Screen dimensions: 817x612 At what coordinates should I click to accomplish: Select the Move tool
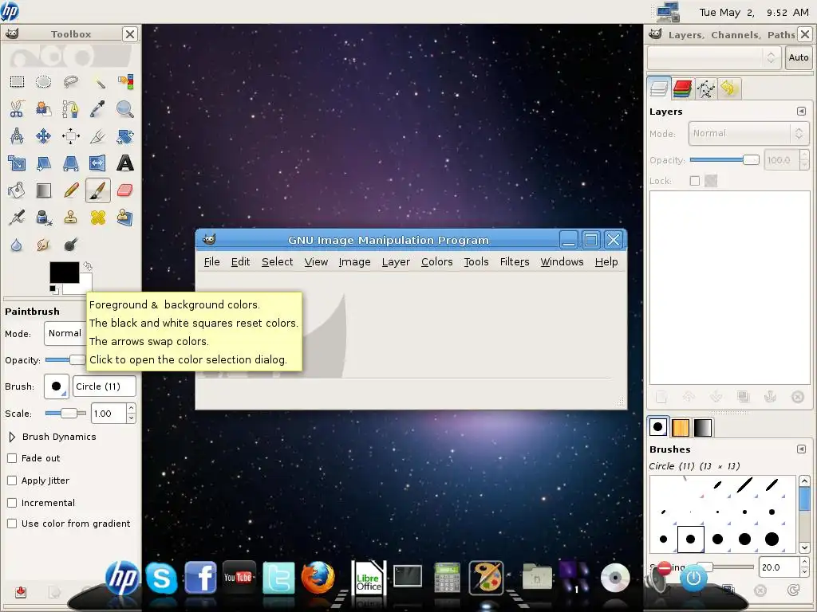tap(43, 136)
